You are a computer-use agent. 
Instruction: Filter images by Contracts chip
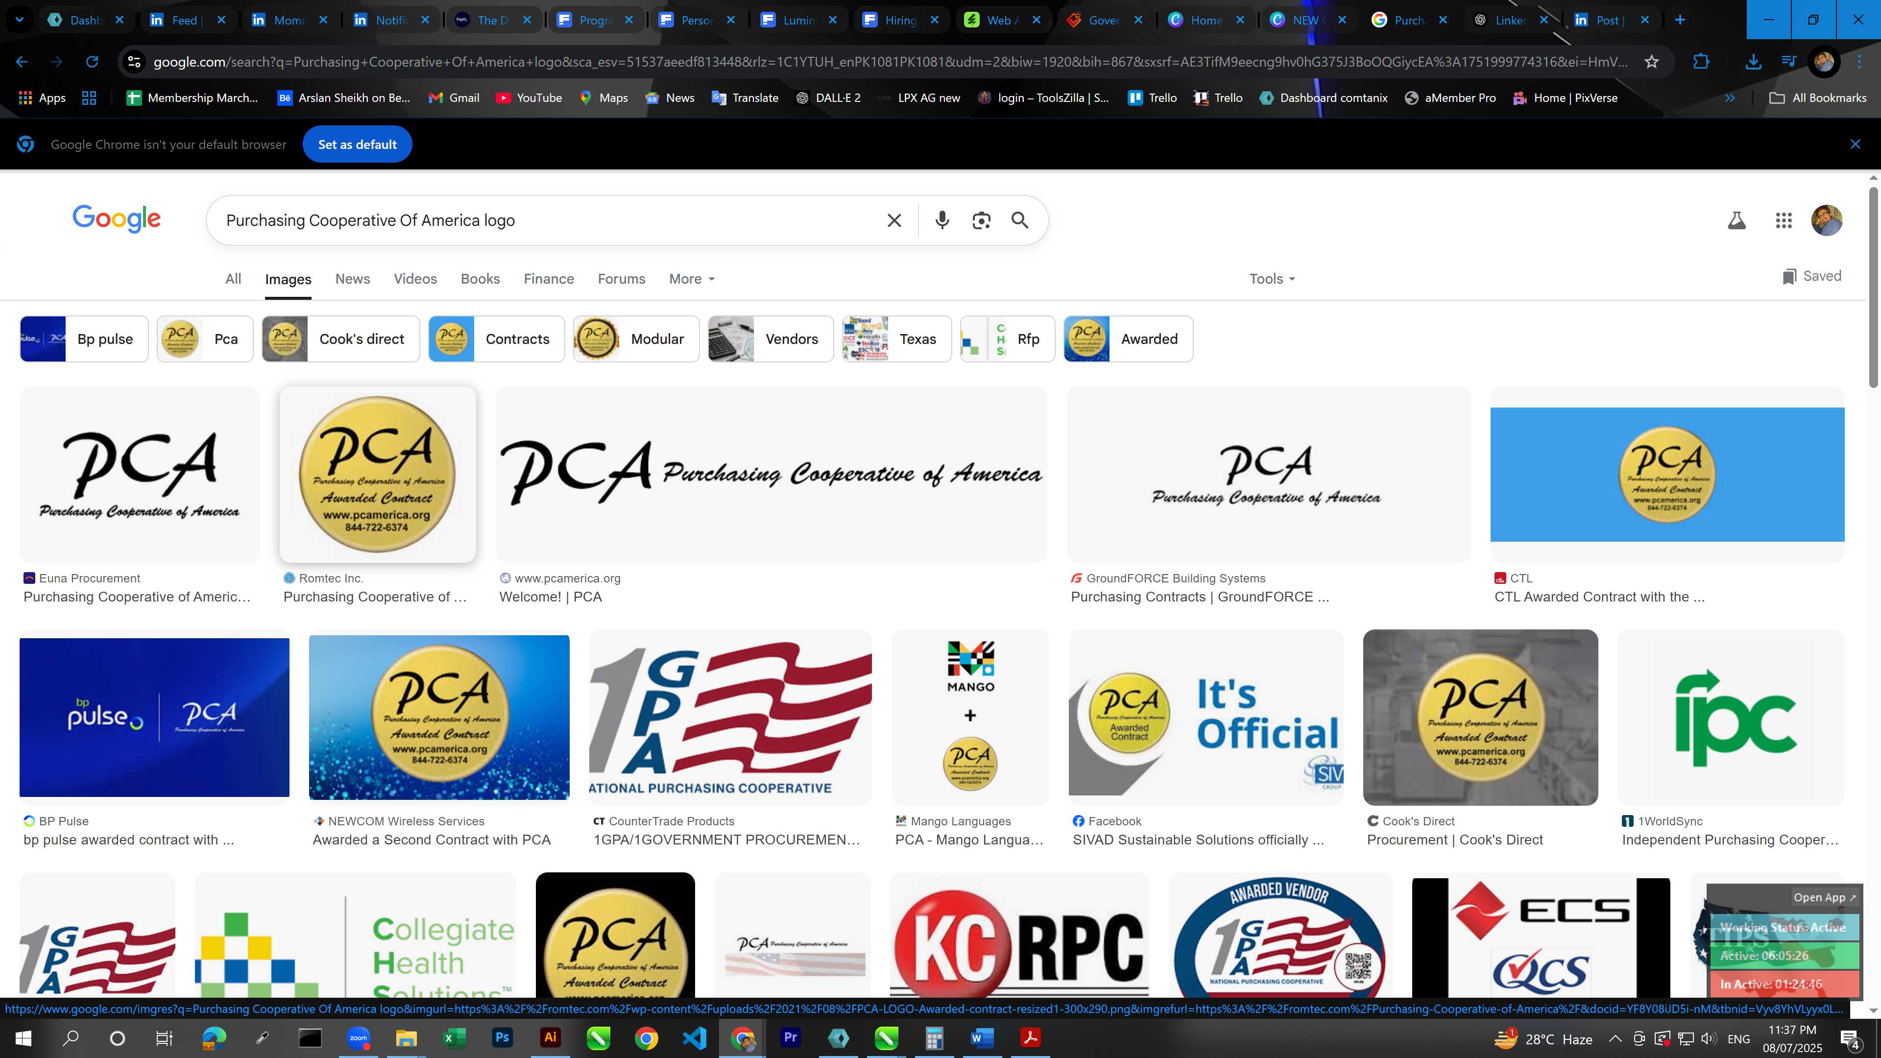pyautogui.click(x=497, y=339)
